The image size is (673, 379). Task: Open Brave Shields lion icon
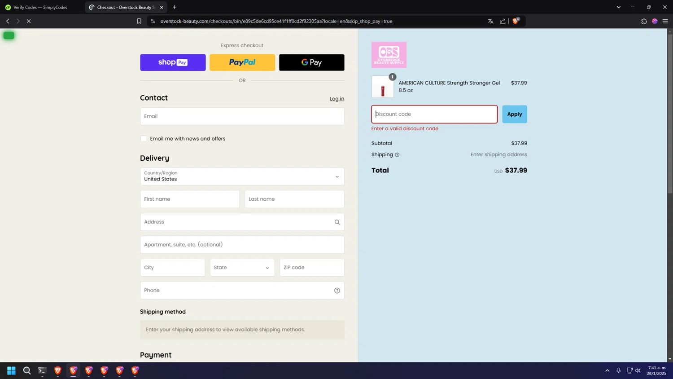516,21
